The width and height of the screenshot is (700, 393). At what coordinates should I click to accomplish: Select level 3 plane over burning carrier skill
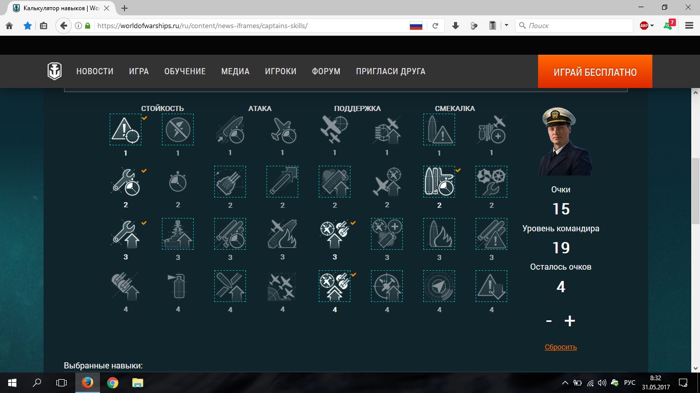[282, 234]
